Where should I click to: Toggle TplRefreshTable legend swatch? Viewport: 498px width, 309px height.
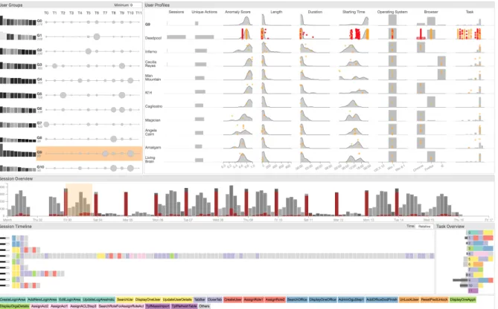(x=184, y=306)
